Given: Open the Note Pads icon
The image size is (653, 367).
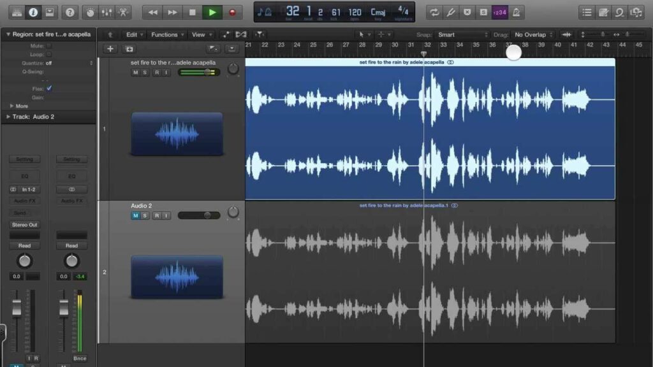Looking at the screenshot, I should [603, 13].
